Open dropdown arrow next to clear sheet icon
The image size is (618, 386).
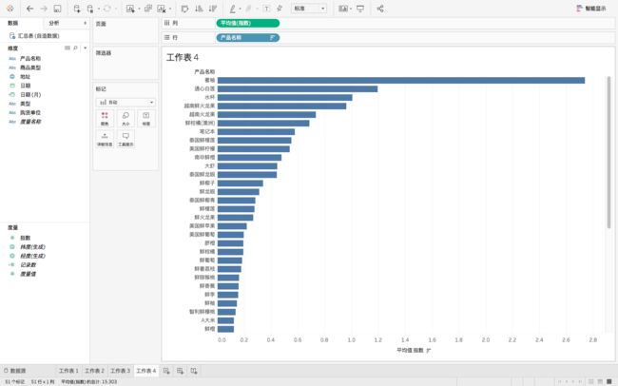click(170, 9)
